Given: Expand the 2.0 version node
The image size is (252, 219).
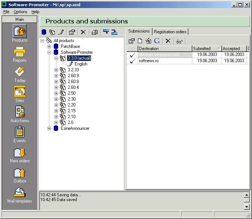Looking at the screenshot, I should click(56, 122).
